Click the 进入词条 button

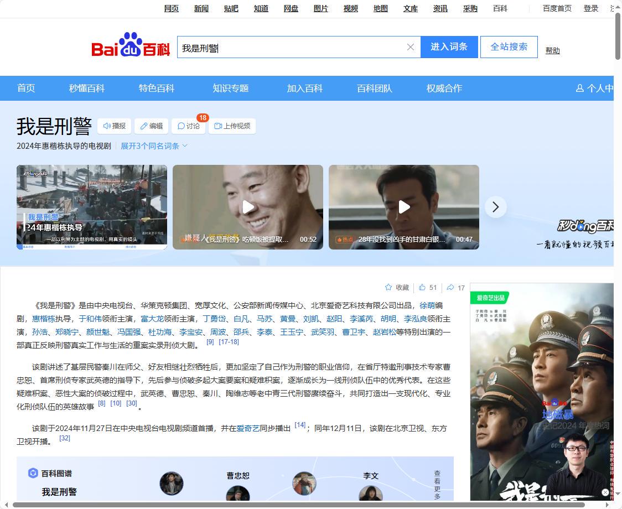tap(449, 47)
